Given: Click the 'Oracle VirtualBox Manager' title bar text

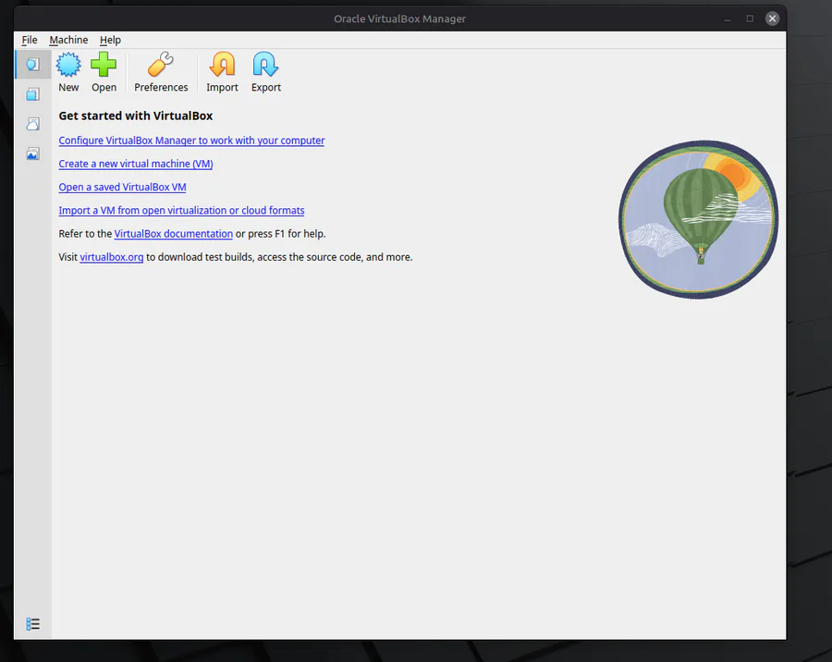Looking at the screenshot, I should pyautogui.click(x=399, y=18).
